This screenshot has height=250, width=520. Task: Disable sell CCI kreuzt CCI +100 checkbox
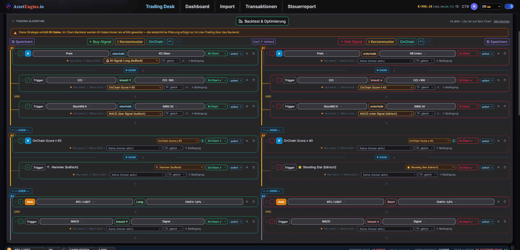tap(279, 80)
